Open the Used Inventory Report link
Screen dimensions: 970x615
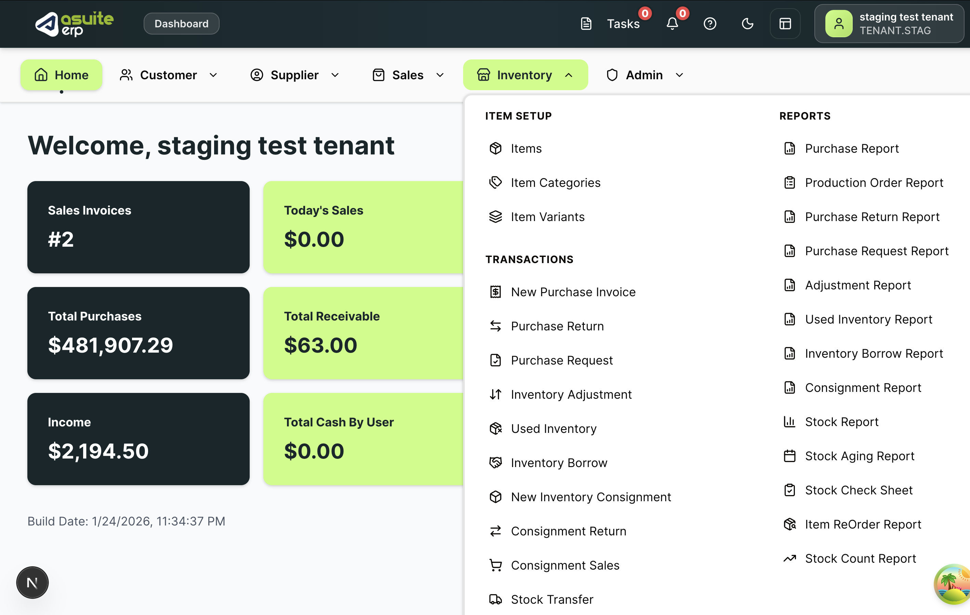pos(868,319)
